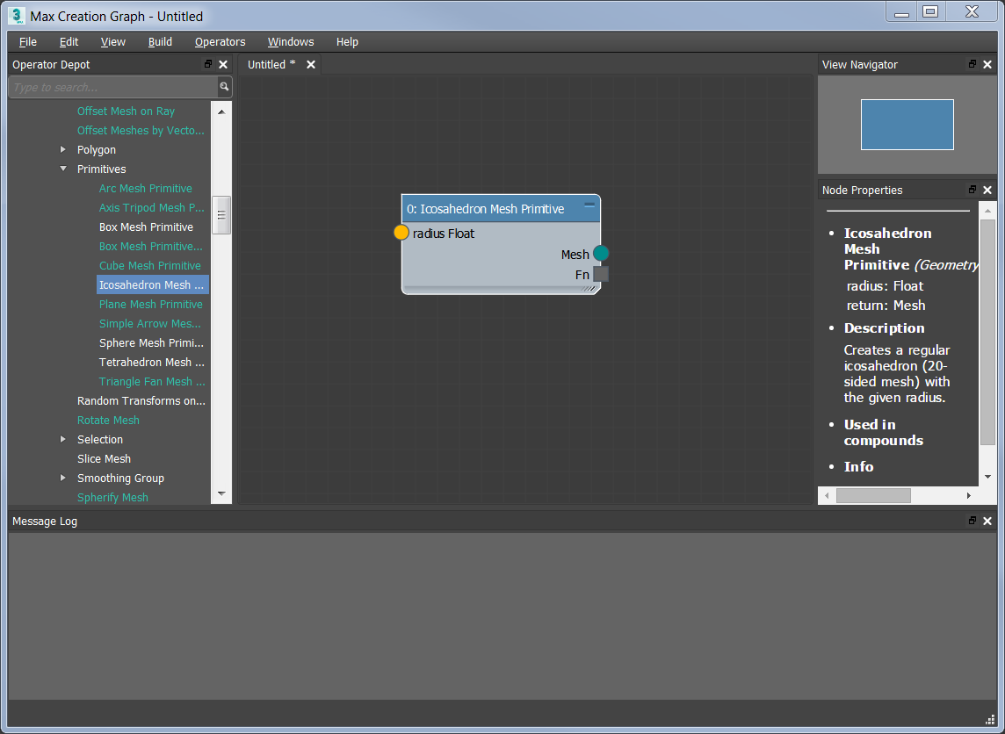The height and width of the screenshot is (734, 1005).
Task: Select Plane Mesh Primitive operator
Action: point(150,305)
